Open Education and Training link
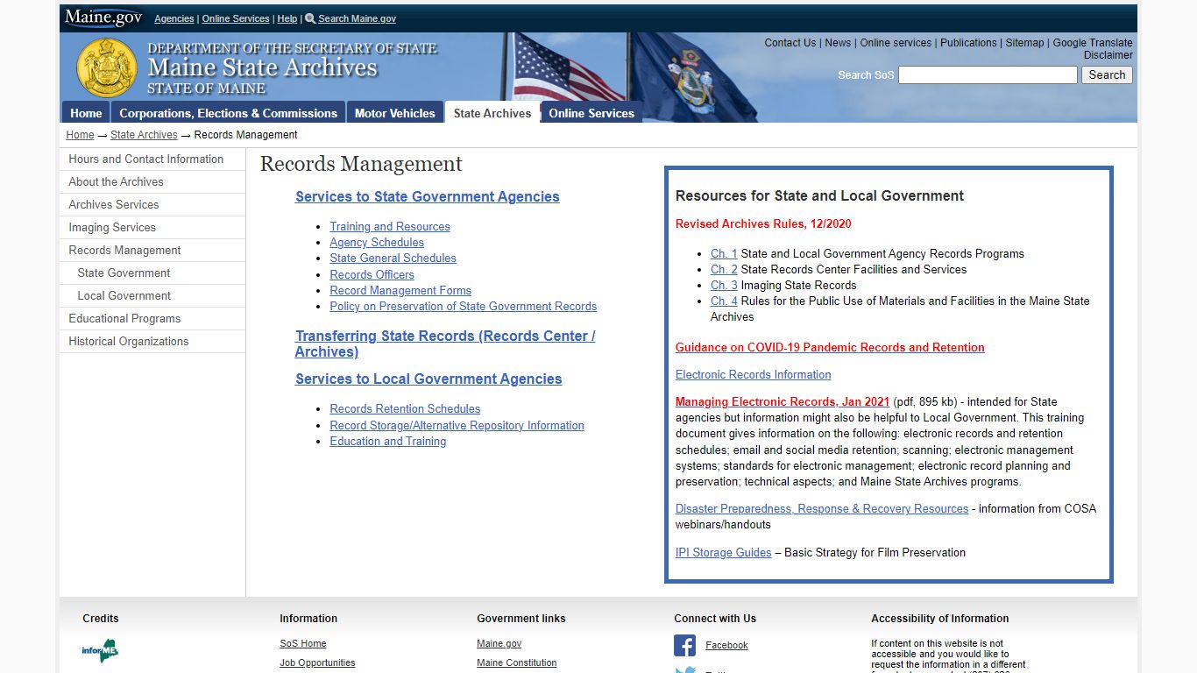1197x673 pixels. (388, 441)
